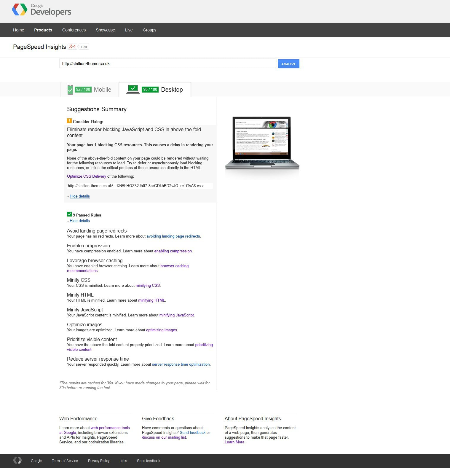Image resolution: width=450 pixels, height=468 pixels.
Task: Click the yellow Consider Fixing warning icon
Action: pyautogui.click(x=69, y=121)
